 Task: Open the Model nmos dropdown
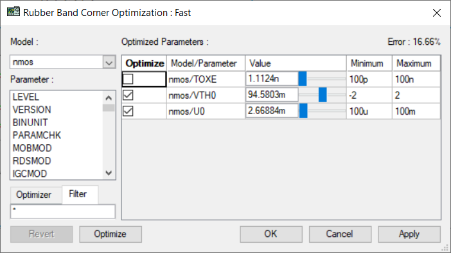(x=109, y=62)
